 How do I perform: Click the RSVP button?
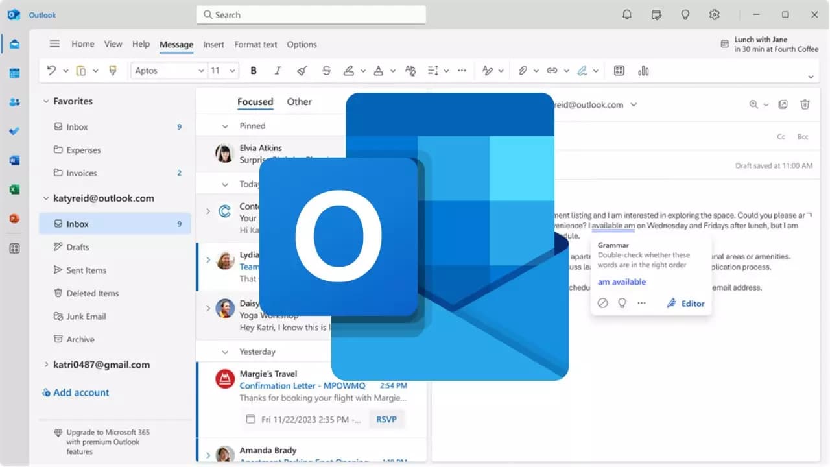[x=386, y=420]
